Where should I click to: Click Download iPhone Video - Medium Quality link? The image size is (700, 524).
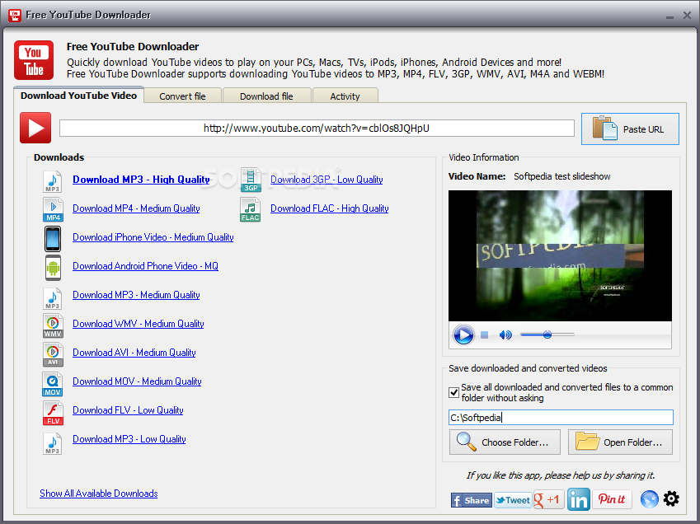coord(153,237)
